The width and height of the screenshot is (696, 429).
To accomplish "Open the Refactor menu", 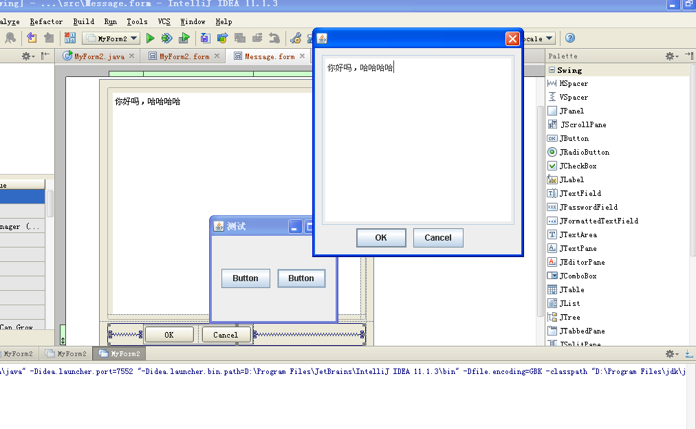I will pyautogui.click(x=46, y=21).
